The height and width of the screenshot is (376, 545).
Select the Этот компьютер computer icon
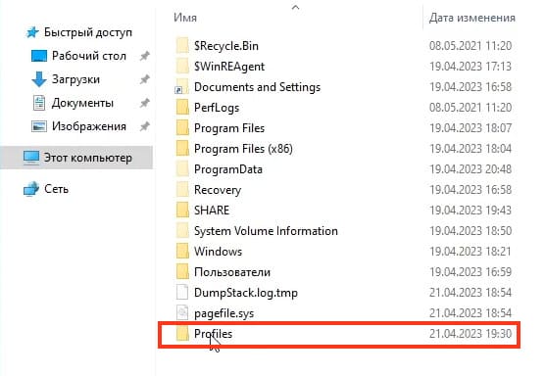pos(31,158)
